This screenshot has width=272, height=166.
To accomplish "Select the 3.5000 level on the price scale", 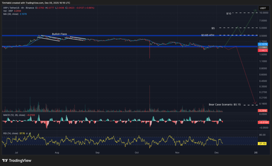I will point(263,36).
